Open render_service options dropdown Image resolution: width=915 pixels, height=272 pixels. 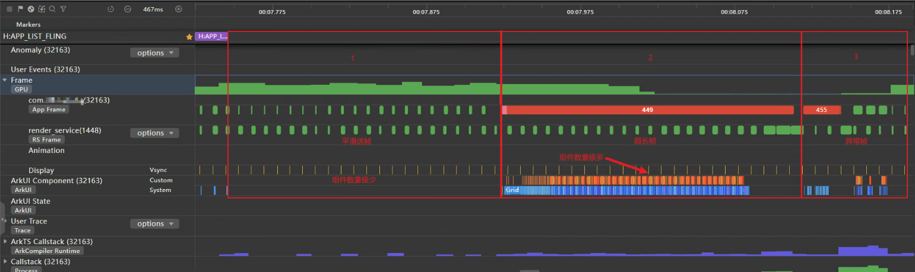[154, 133]
